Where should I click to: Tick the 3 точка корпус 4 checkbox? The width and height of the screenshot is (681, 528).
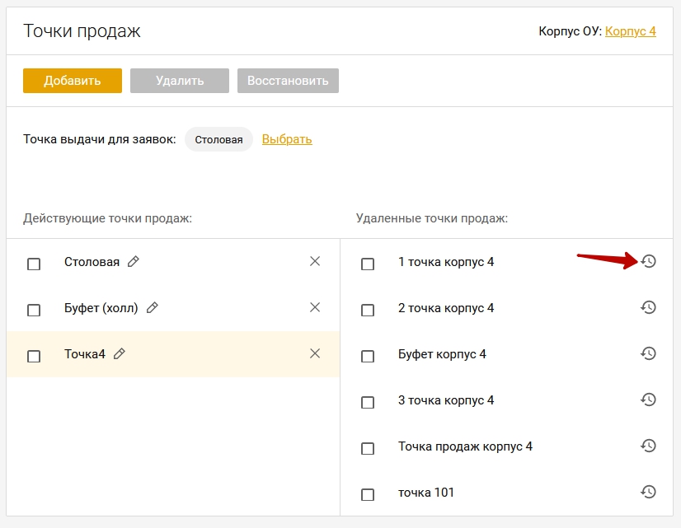coord(368,402)
